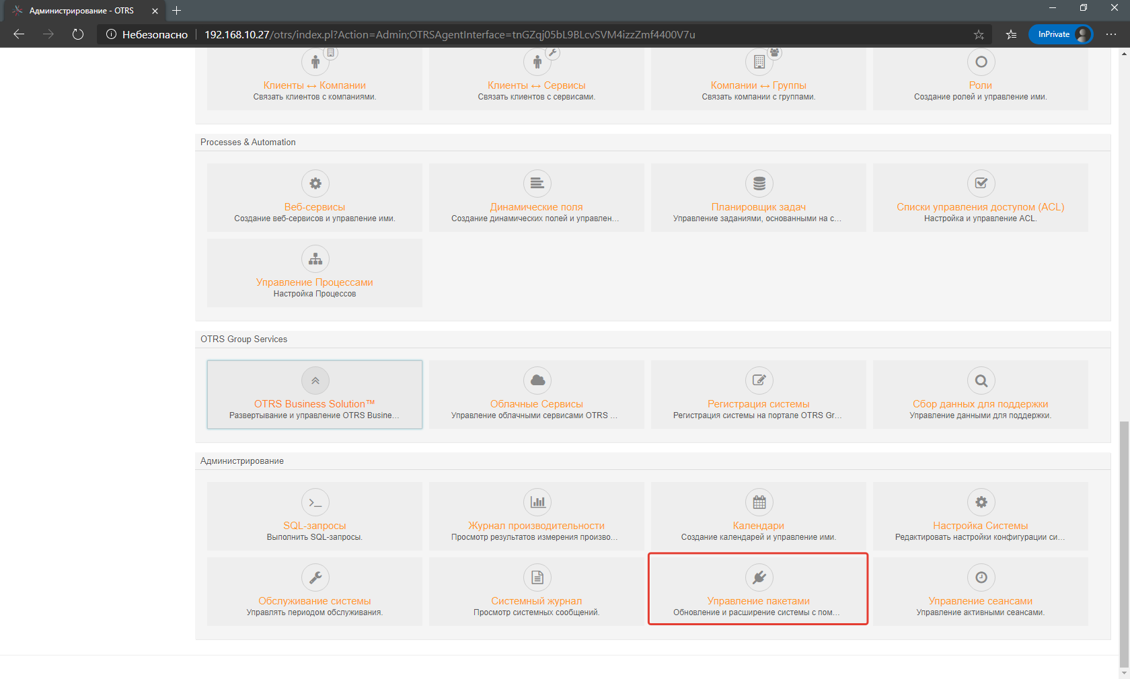The image size is (1130, 679).
Task: Go back in browser
Action: click(x=19, y=34)
